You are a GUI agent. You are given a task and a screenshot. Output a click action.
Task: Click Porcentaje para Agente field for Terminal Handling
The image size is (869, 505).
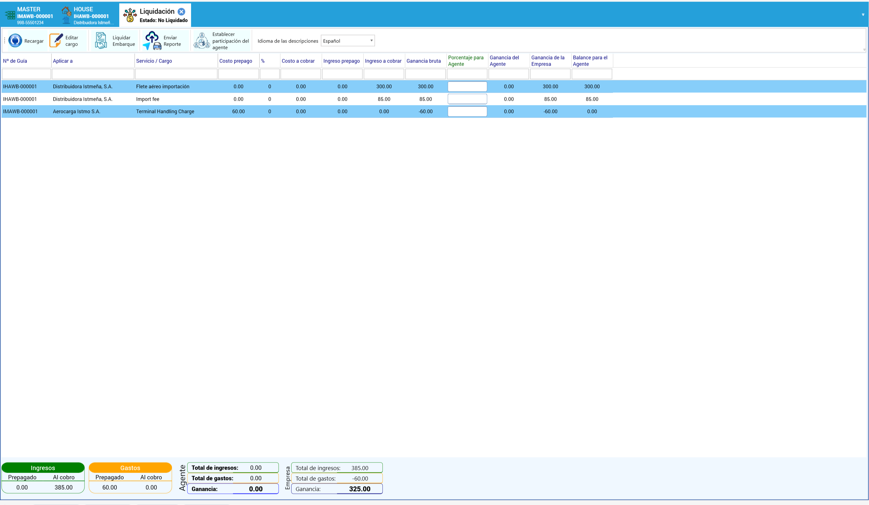click(467, 111)
